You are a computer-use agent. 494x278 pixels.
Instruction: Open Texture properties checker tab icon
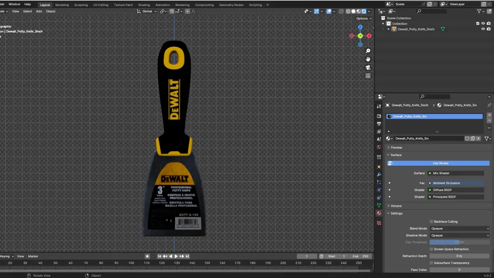pos(379,223)
